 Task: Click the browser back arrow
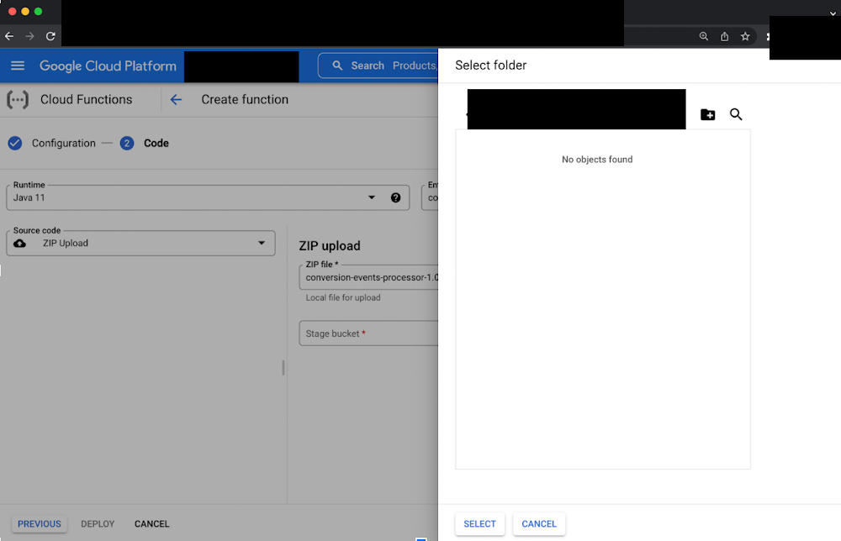(x=9, y=36)
